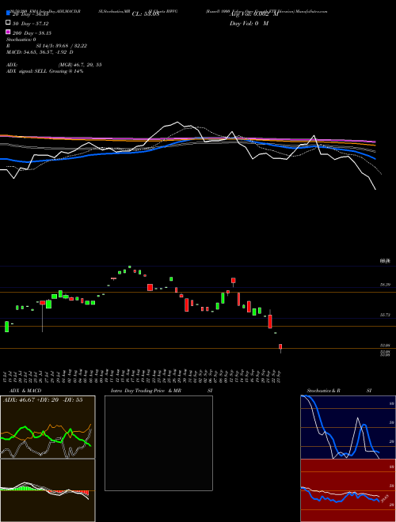The image size is (396, 522).
Task: Select the '200 Day = 58.15' legend text
Action: [x=32, y=33]
